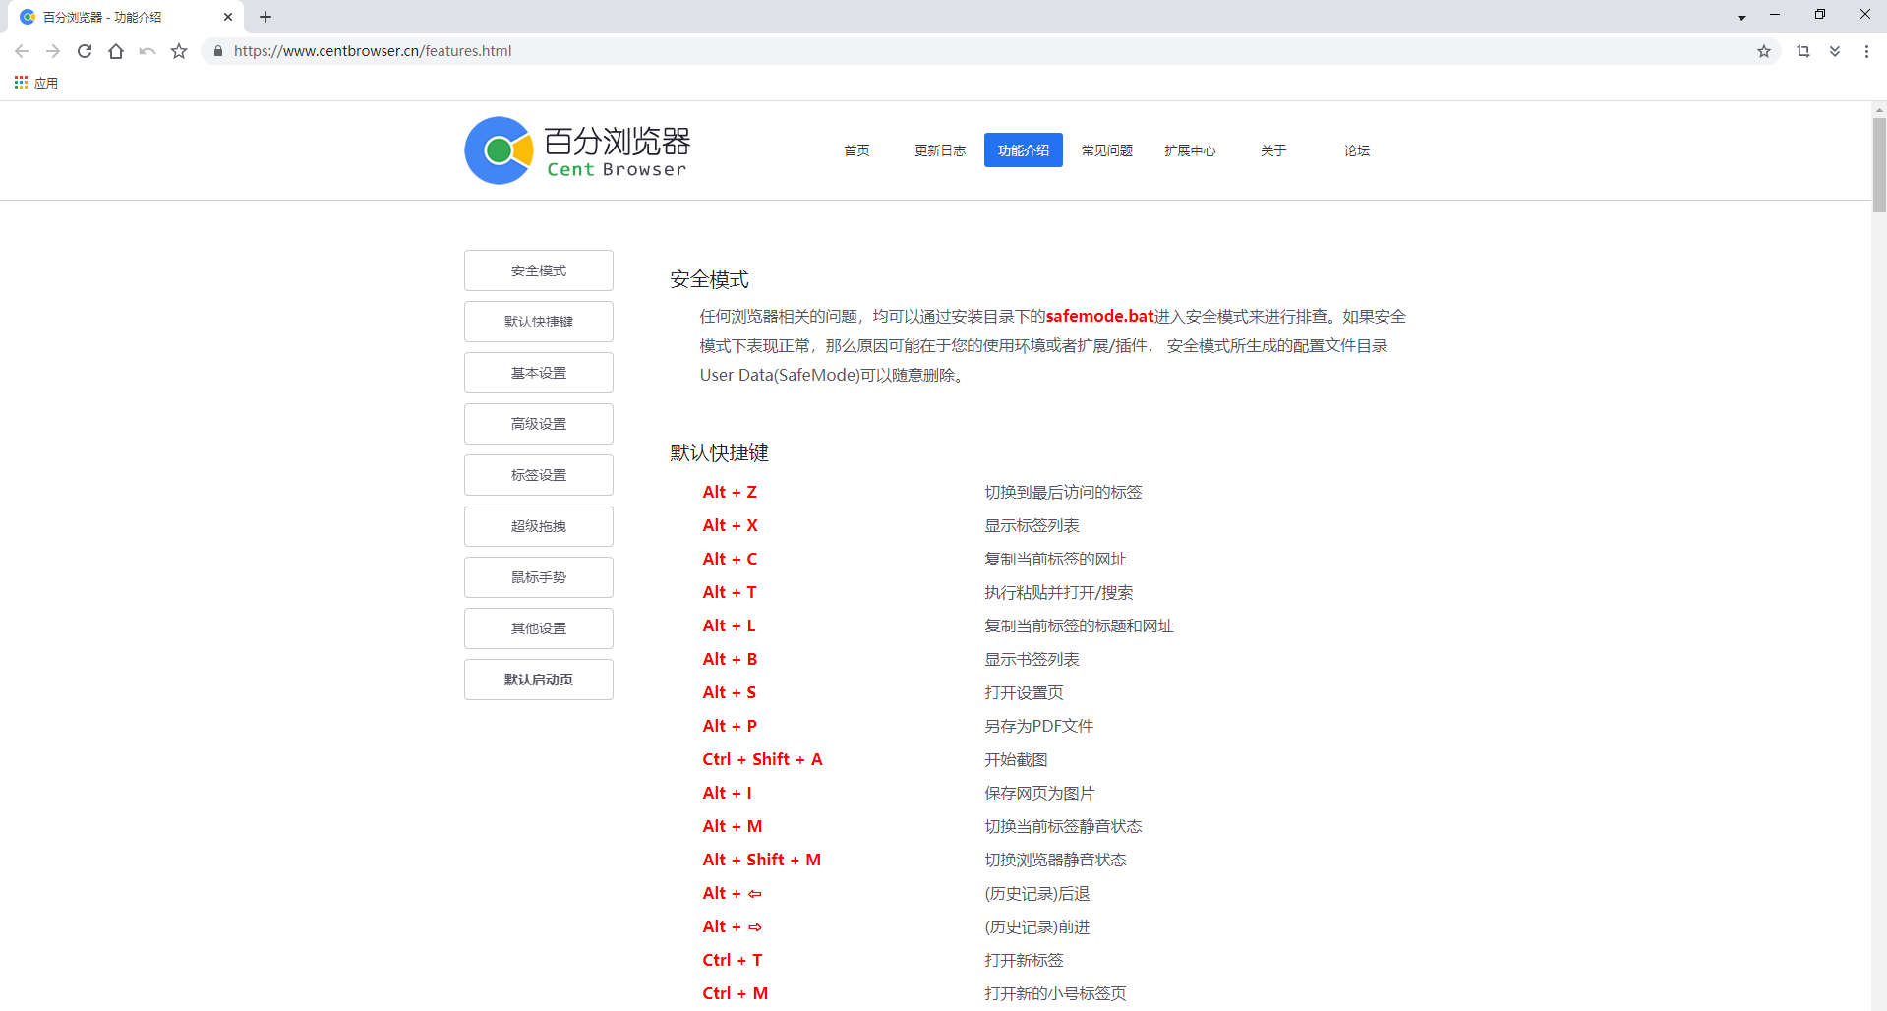Click the screenshot crop icon in the toolbar
1887x1011 pixels.
pyautogui.click(x=1803, y=51)
